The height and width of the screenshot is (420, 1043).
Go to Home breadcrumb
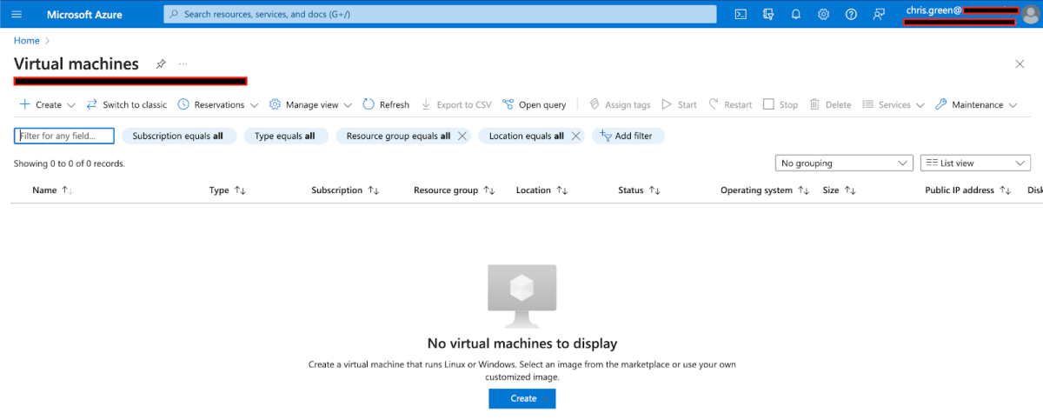(x=27, y=40)
